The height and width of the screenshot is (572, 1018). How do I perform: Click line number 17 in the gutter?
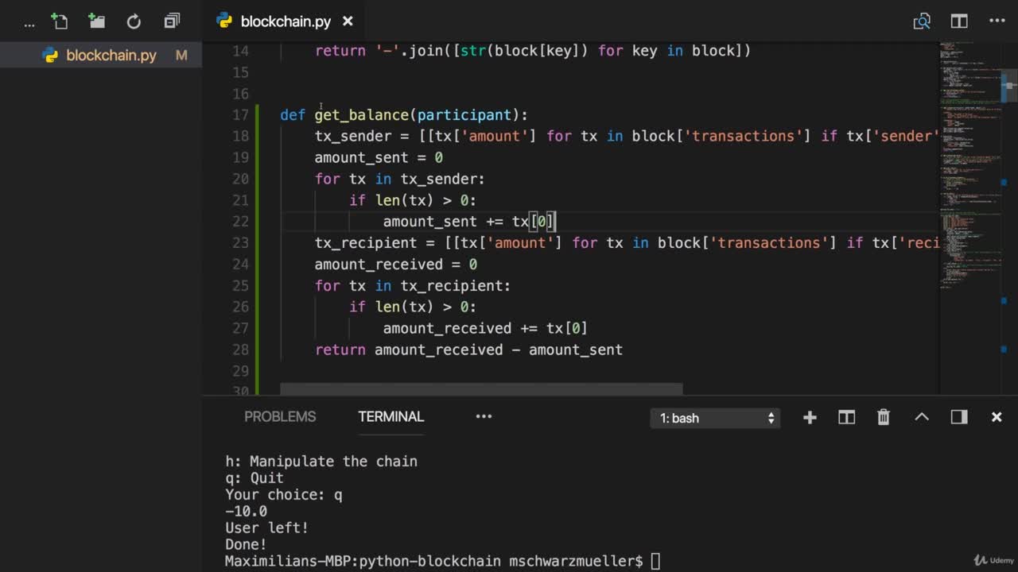point(240,114)
